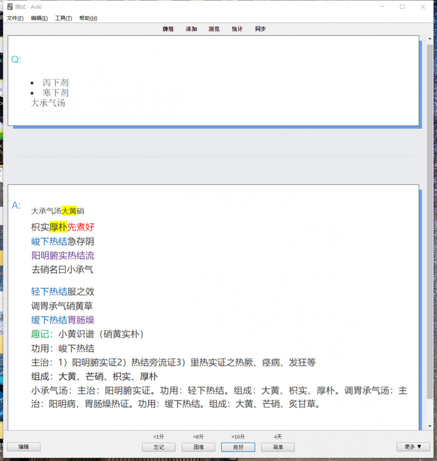This screenshot has height=461, width=437.
Task: Click the Q: label
Action: (x=16, y=60)
